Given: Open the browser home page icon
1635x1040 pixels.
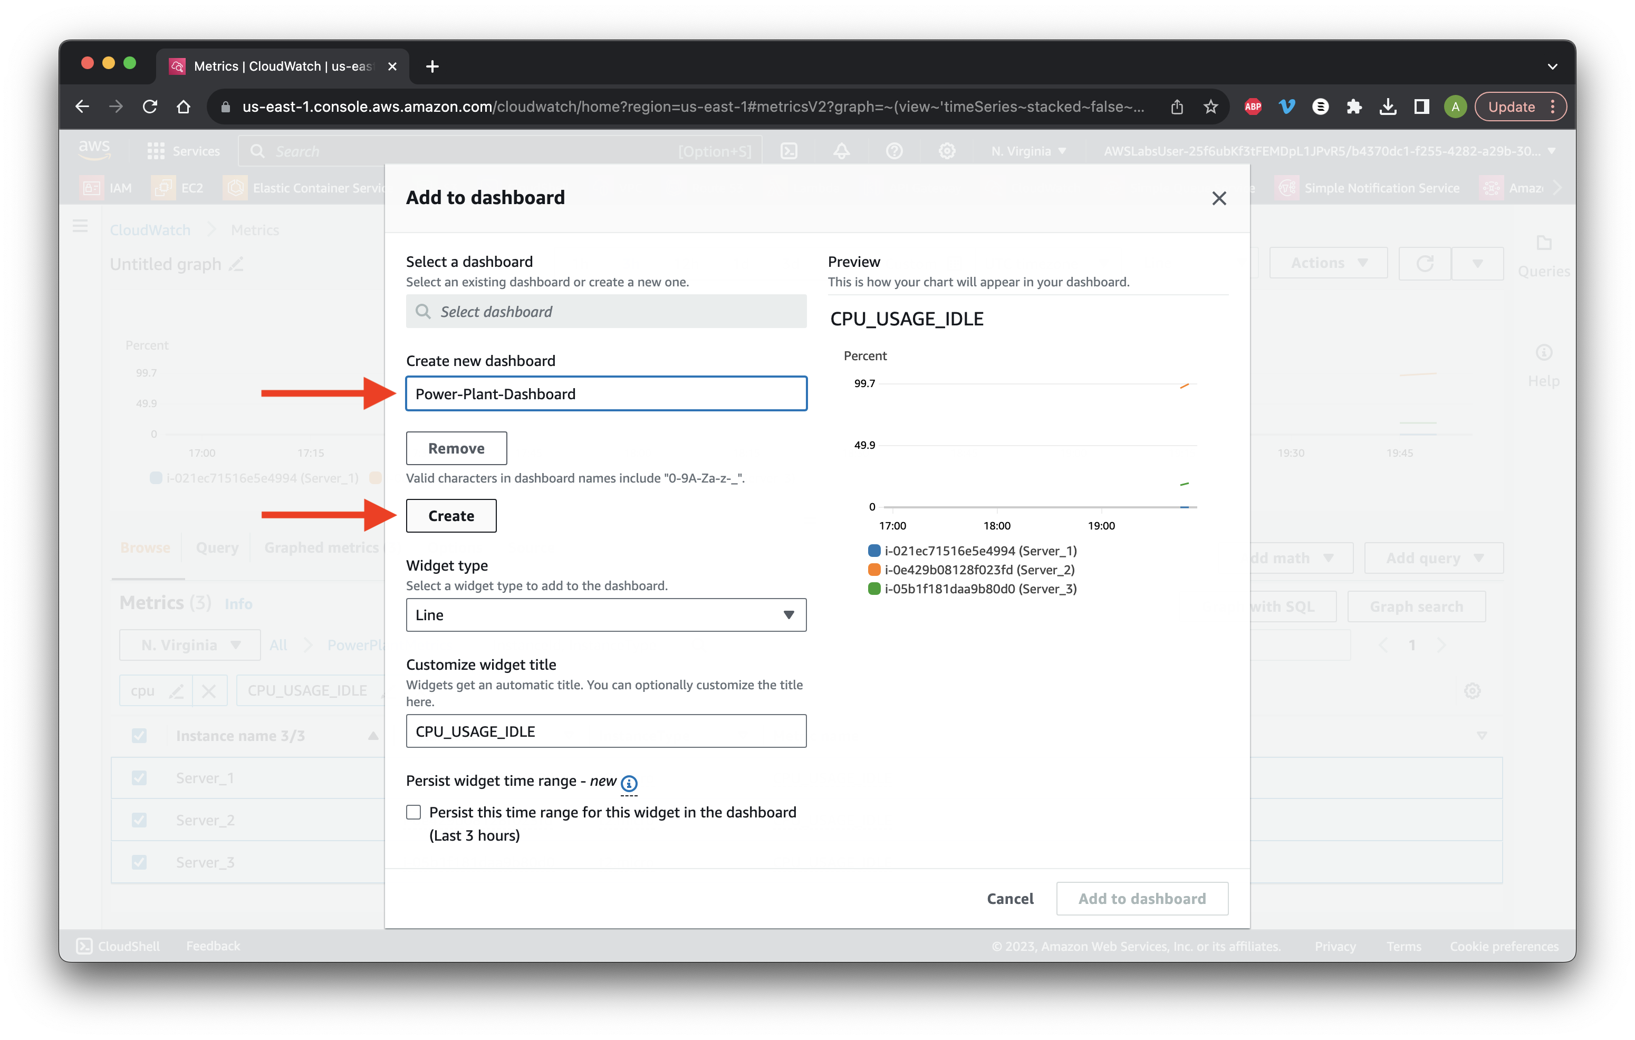Looking at the screenshot, I should [x=184, y=107].
